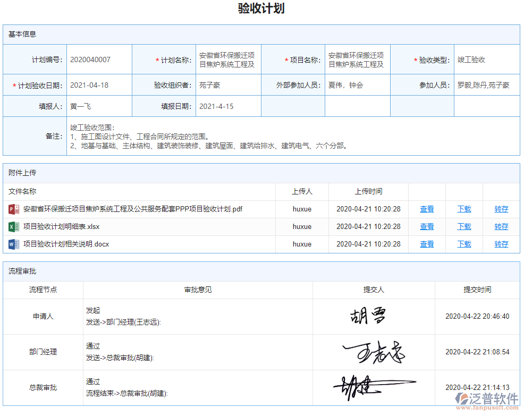Click 转存 for the PDF attachment
Image resolution: width=524 pixels, height=416 pixels.
[501, 209]
